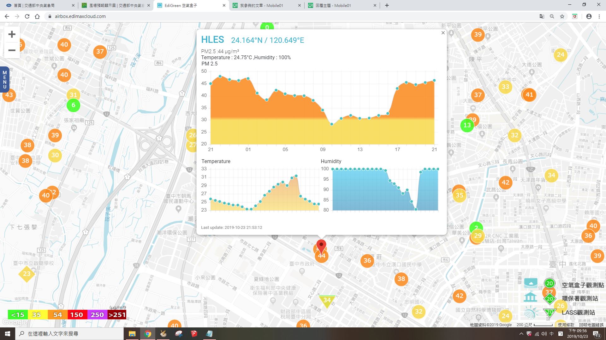The image size is (606, 340).
Task: Zoom in the map with plus button
Action: (x=12, y=34)
